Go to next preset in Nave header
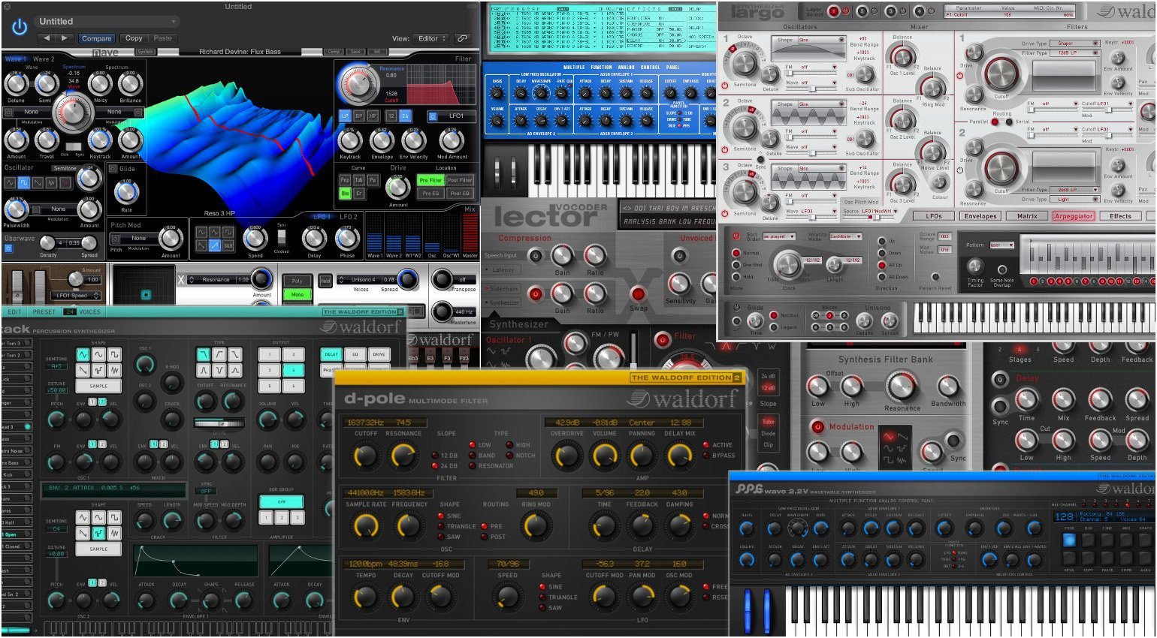Image resolution: width=1157 pixels, height=638 pixels. (65, 38)
